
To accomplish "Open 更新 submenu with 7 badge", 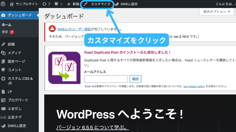I will pos(8,32).
